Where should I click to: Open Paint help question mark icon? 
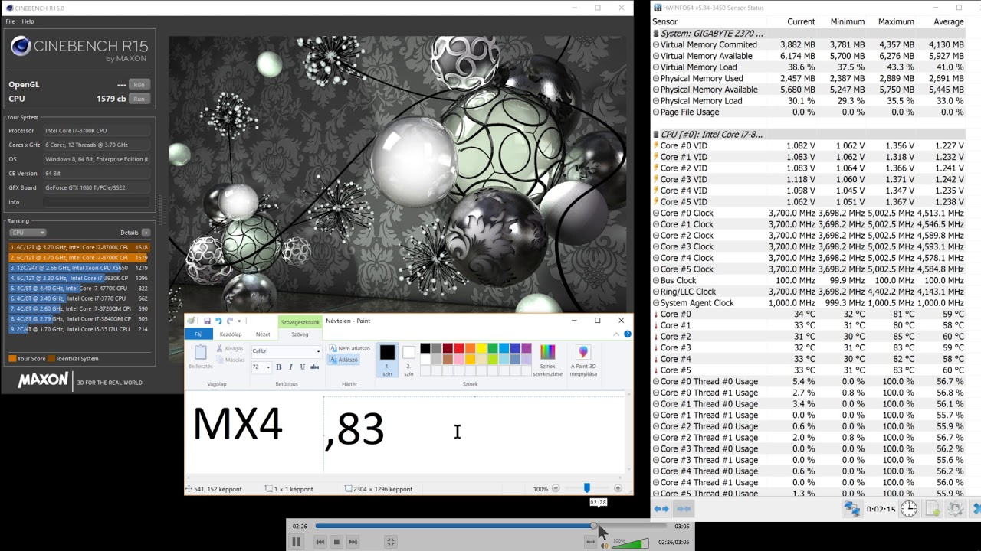tap(628, 334)
